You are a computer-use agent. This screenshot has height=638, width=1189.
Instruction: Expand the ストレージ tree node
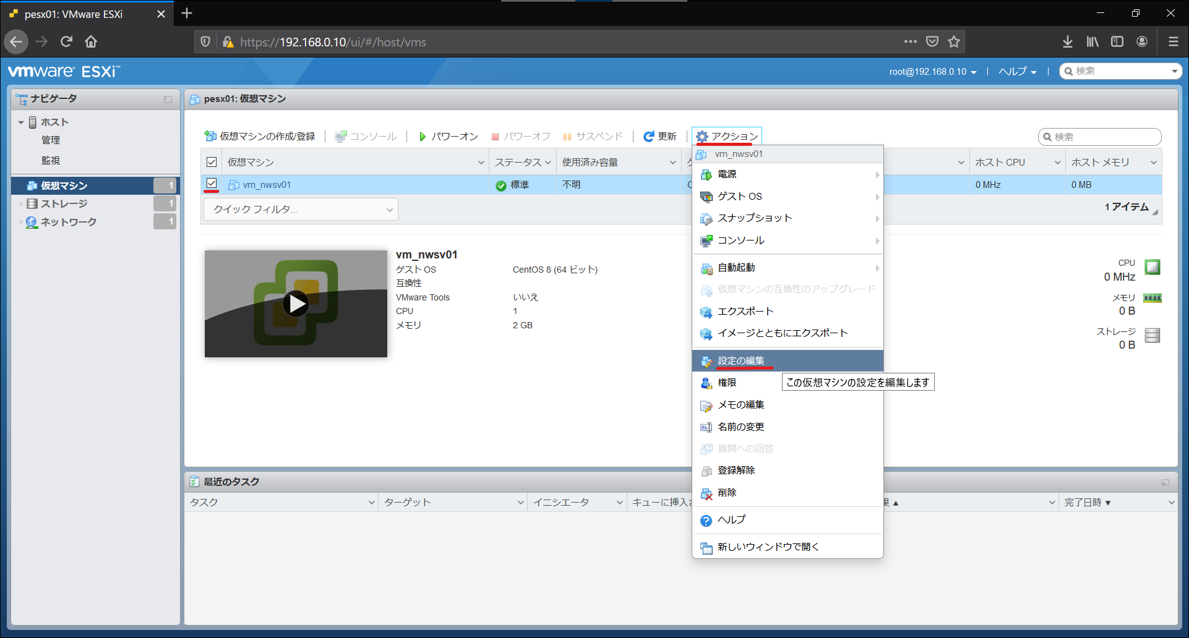click(x=21, y=203)
